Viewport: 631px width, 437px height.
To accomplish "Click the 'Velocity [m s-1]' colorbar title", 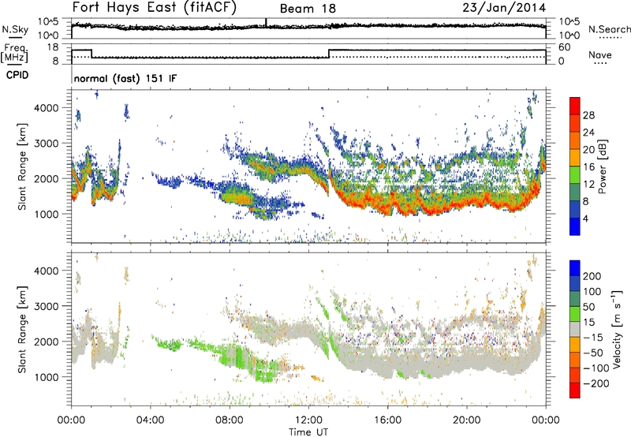I will [617, 329].
